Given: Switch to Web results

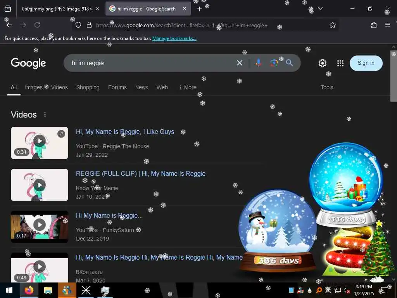Looking at the screenshot, I should (x=162, y=87).
